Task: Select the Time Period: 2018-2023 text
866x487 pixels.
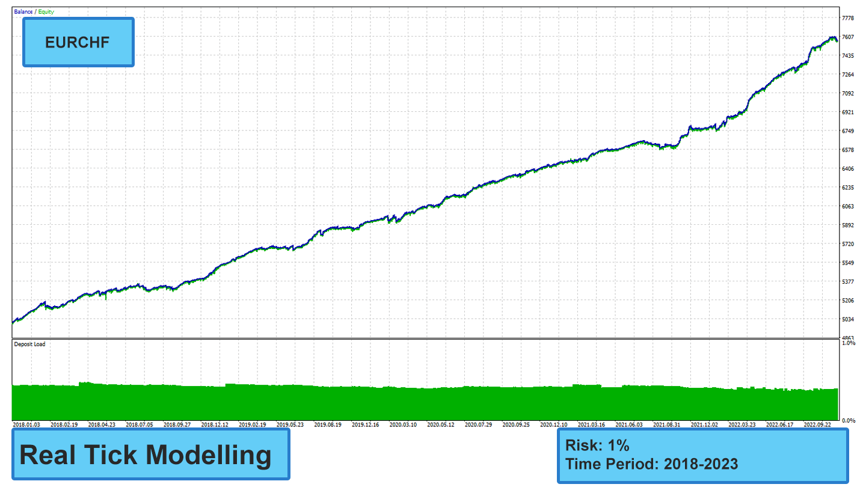Action: 651,464
